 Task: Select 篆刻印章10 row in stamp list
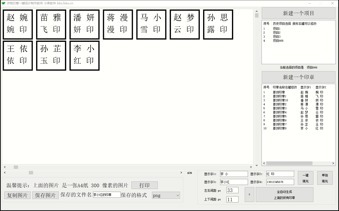(280, 100)
